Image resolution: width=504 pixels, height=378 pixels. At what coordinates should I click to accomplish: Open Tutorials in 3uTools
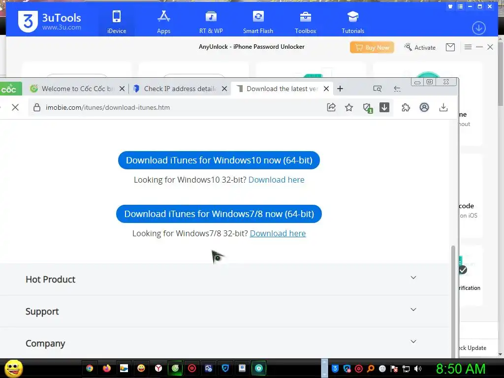pyautogui.click(x=352, y=22)
